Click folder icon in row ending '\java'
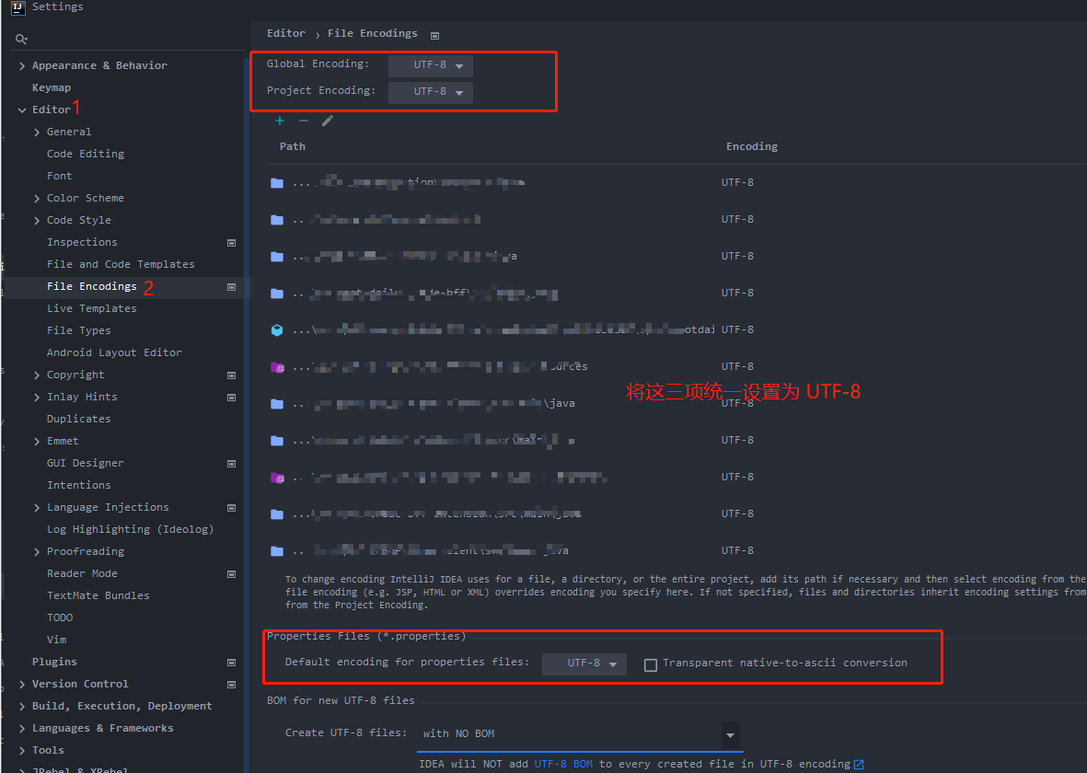The width and height of the screenshot is (1087, 773). click(277, 403)
